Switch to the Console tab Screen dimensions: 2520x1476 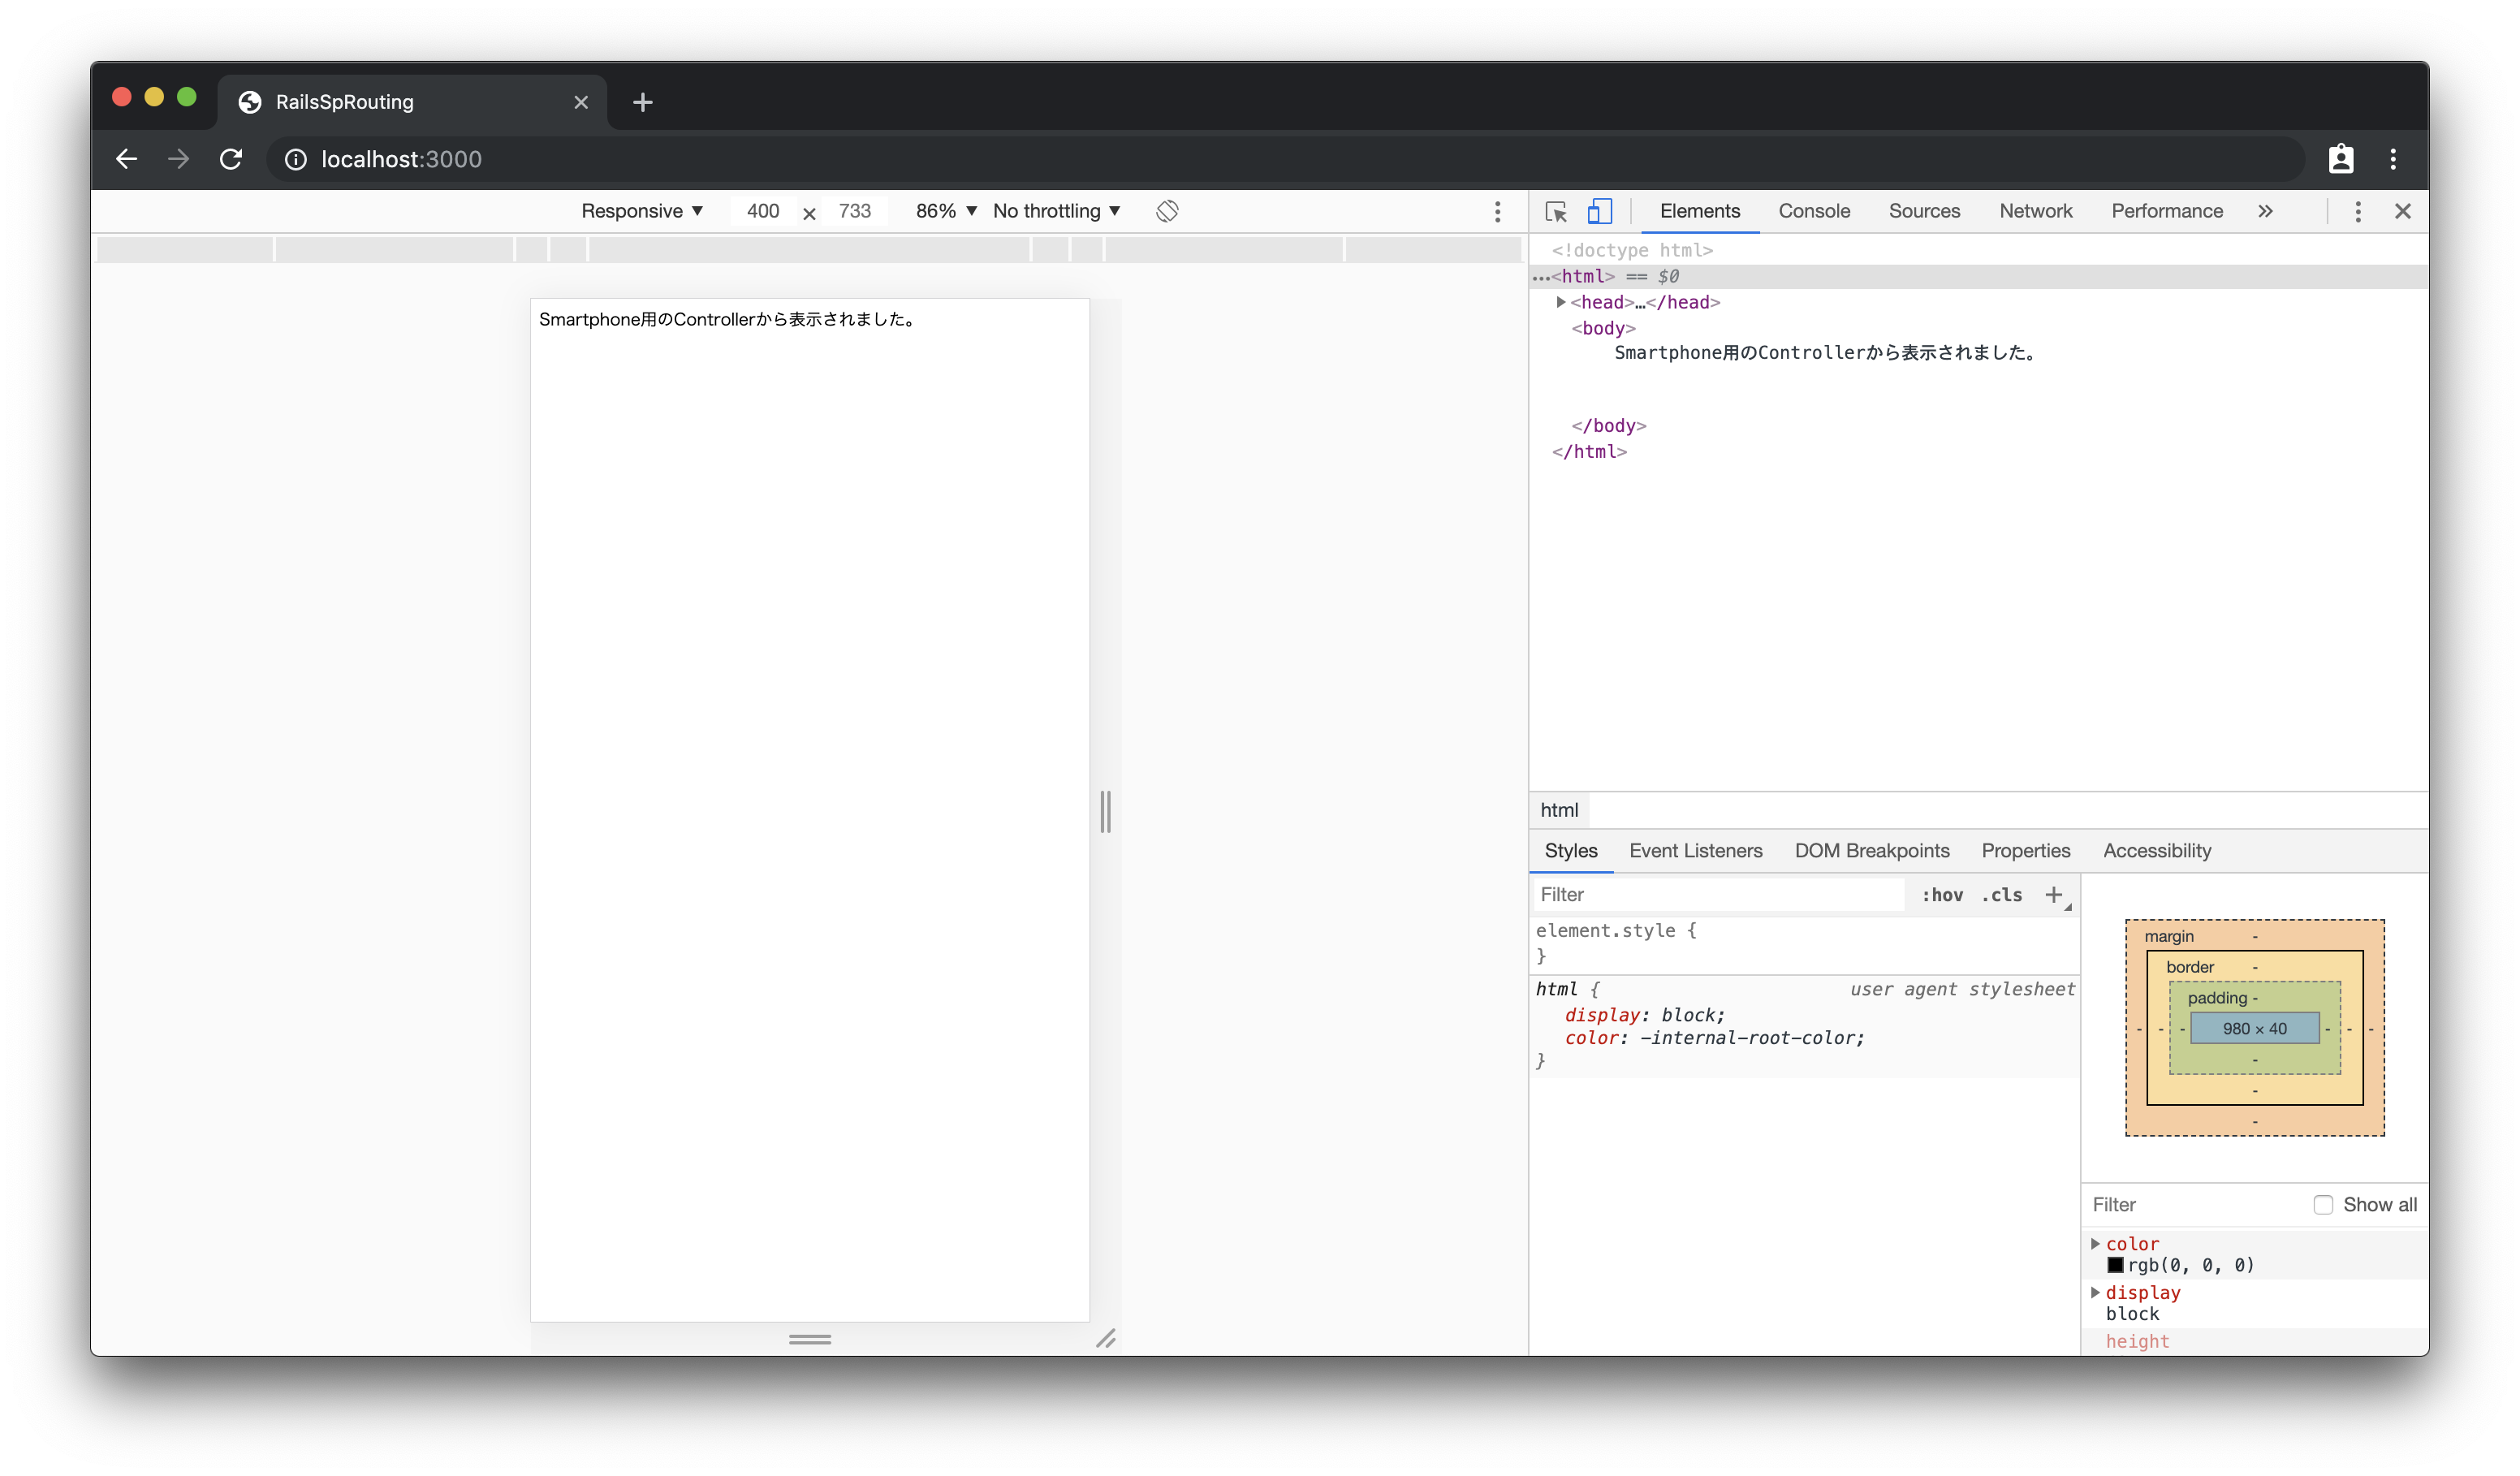(x=1814, y=211)
